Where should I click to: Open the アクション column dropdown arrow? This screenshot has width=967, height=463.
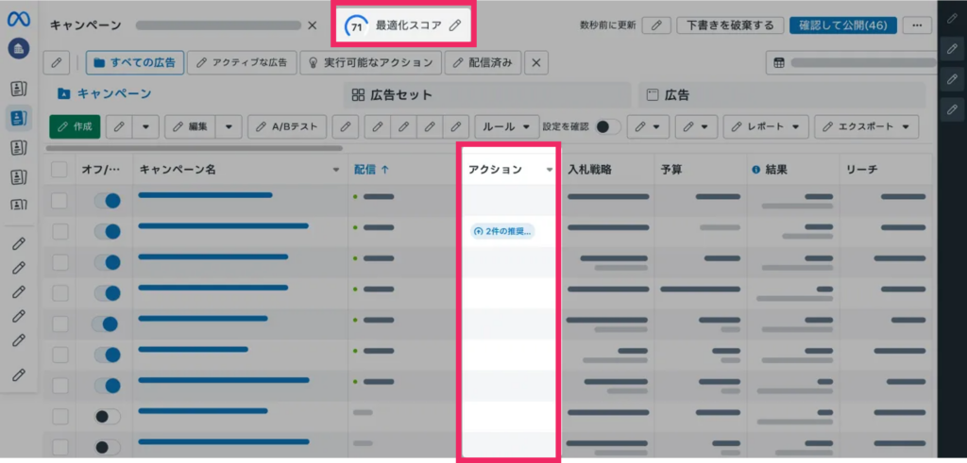point(550,170)
